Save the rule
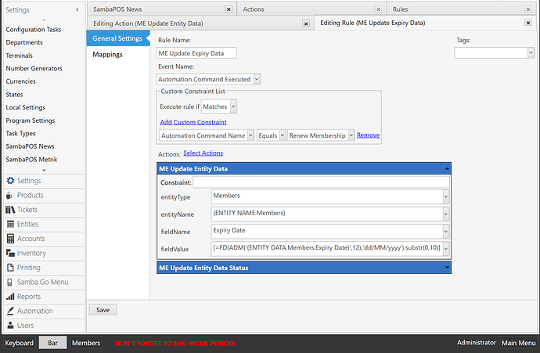540x353 pixels. coord(103,310)
